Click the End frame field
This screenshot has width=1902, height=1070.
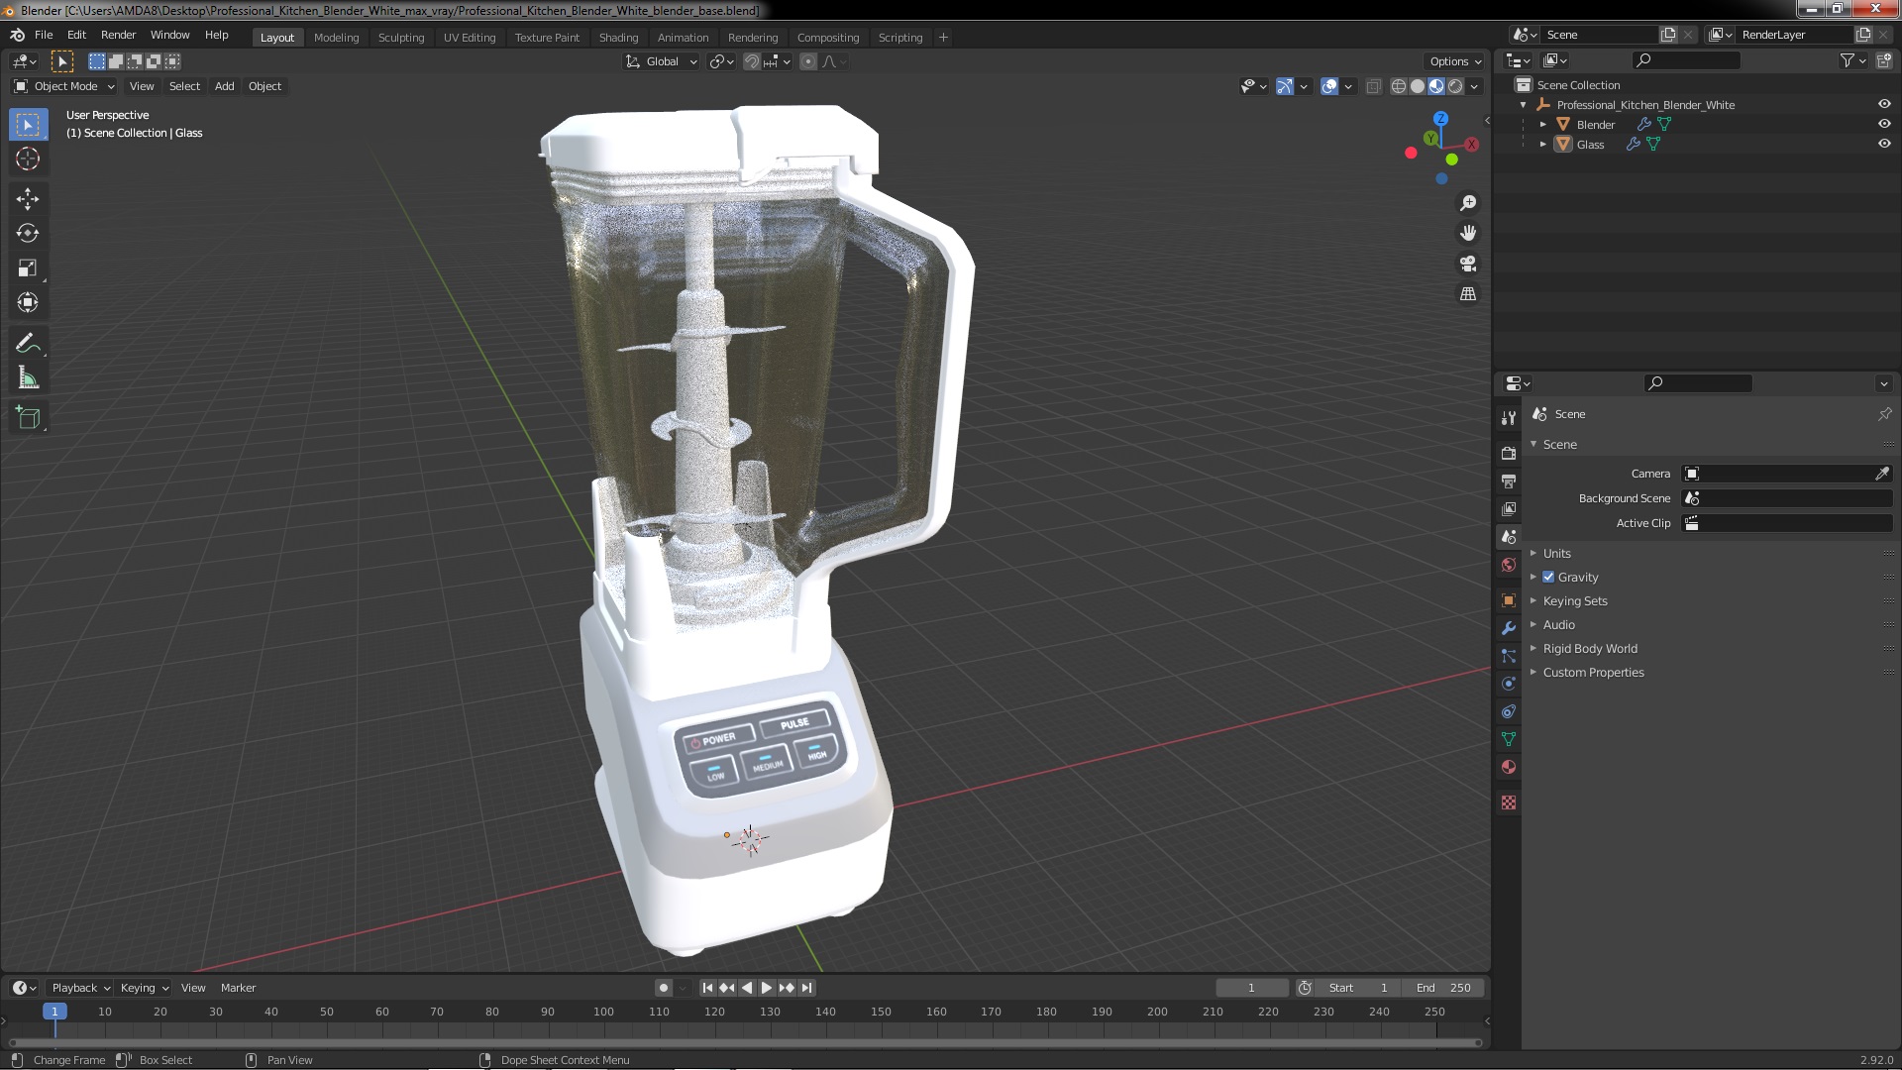click(1443, 988)
